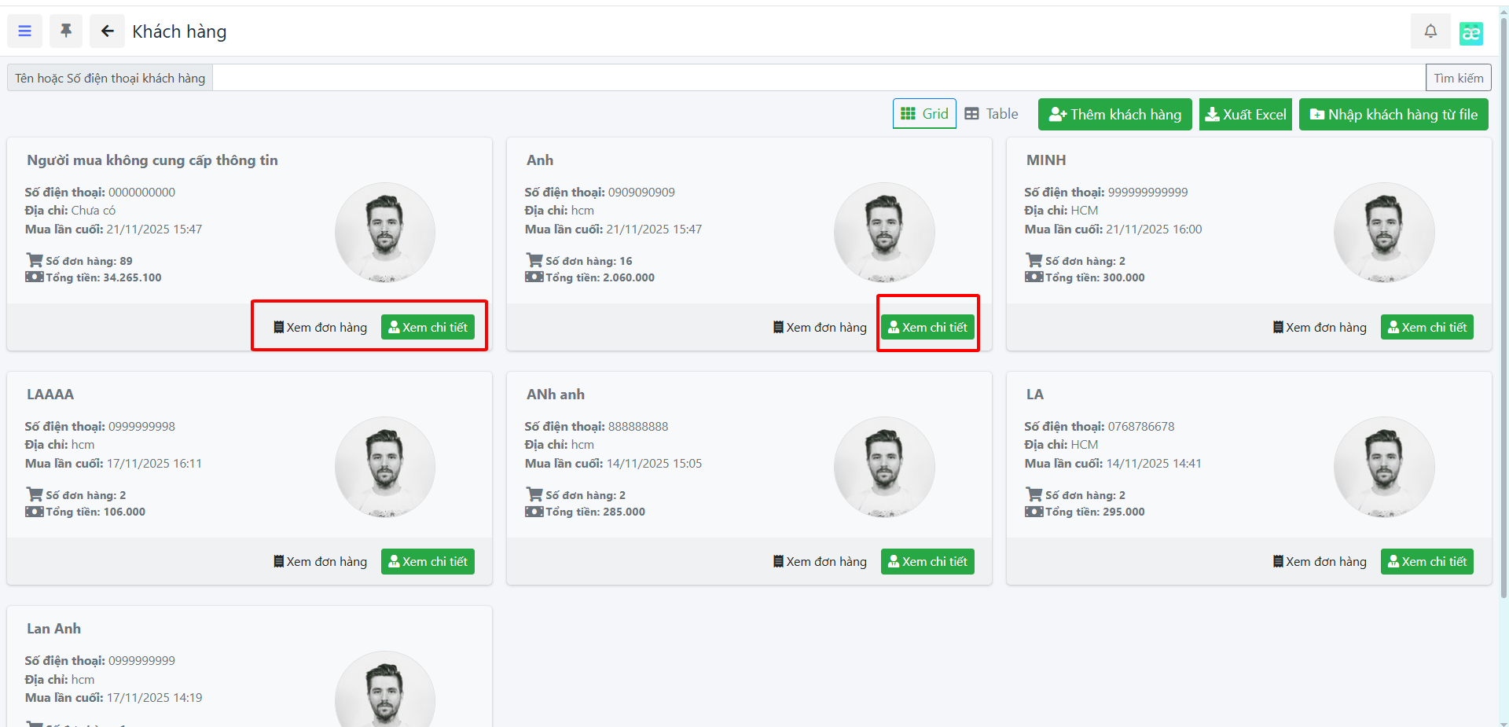This screenshot has width=1509, height=727.
Task: Switch to Table view
Action: [x=991, y=114]
